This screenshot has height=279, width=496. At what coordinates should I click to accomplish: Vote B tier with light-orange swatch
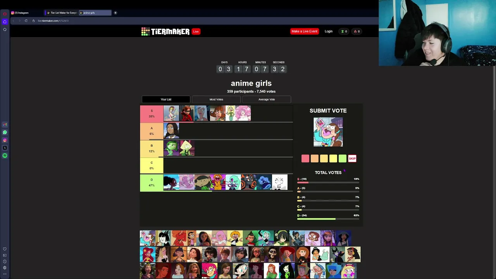(324, 158)
